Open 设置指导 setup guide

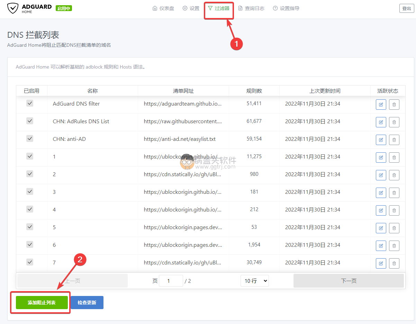coord(286,8)
